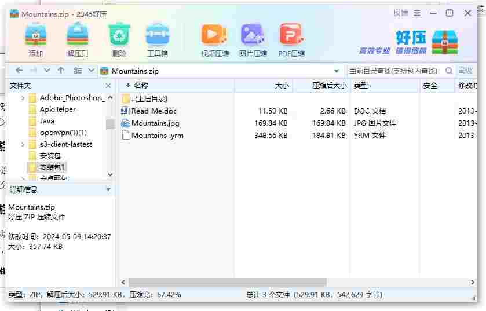Go back with the left arrow button
Image resolution: width=486 pixels, height=311 pixels.
(19, 71)
